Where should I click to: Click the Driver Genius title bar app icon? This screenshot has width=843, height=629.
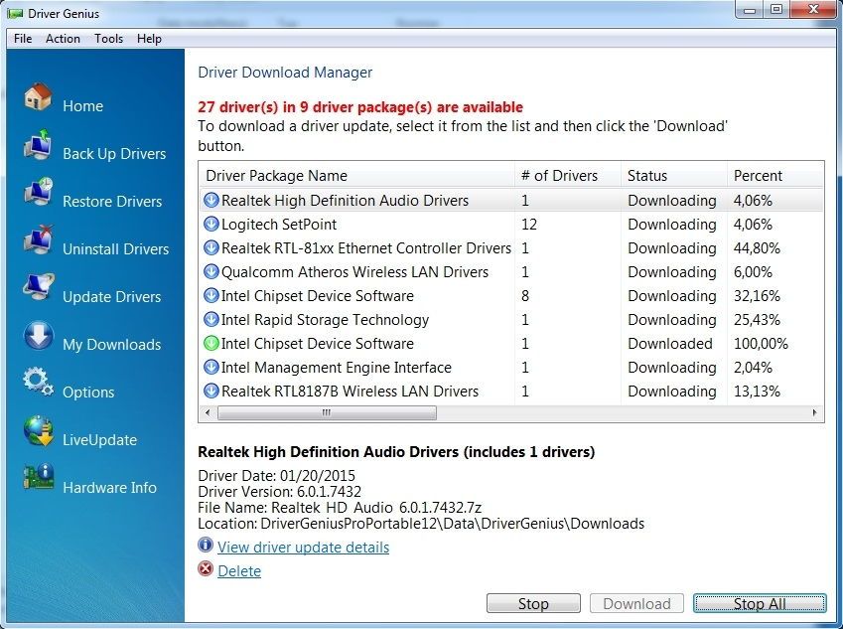pos(16,14)
